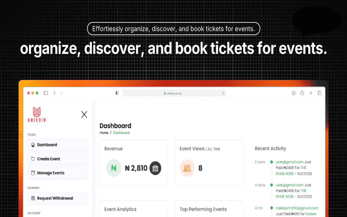Click the Naira currency icon in Revenue
Image resolution: width=347 pixels, height=217 pixels.
114,168
